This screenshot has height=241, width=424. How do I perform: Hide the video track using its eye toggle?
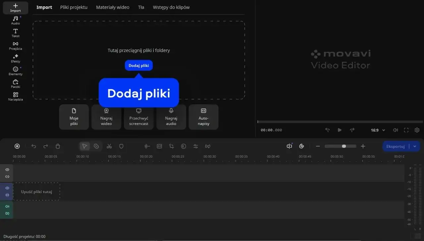(7, 187)
